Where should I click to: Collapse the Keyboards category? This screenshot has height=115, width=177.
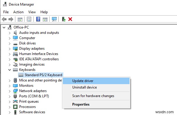click(10, 70)
